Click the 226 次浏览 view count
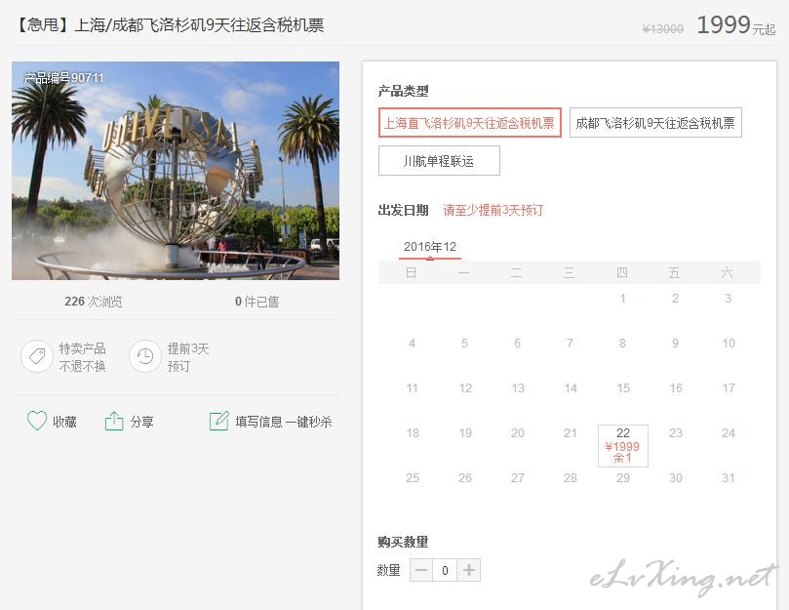This screenshot has width=789, height=610. pyautogui.click(x=93, y=302)
